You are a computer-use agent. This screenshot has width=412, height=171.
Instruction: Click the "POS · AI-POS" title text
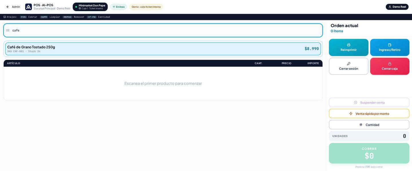43,5
